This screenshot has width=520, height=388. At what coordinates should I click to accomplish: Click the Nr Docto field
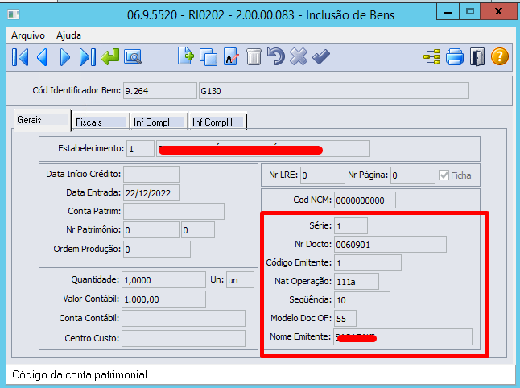[x=390, y=245]
